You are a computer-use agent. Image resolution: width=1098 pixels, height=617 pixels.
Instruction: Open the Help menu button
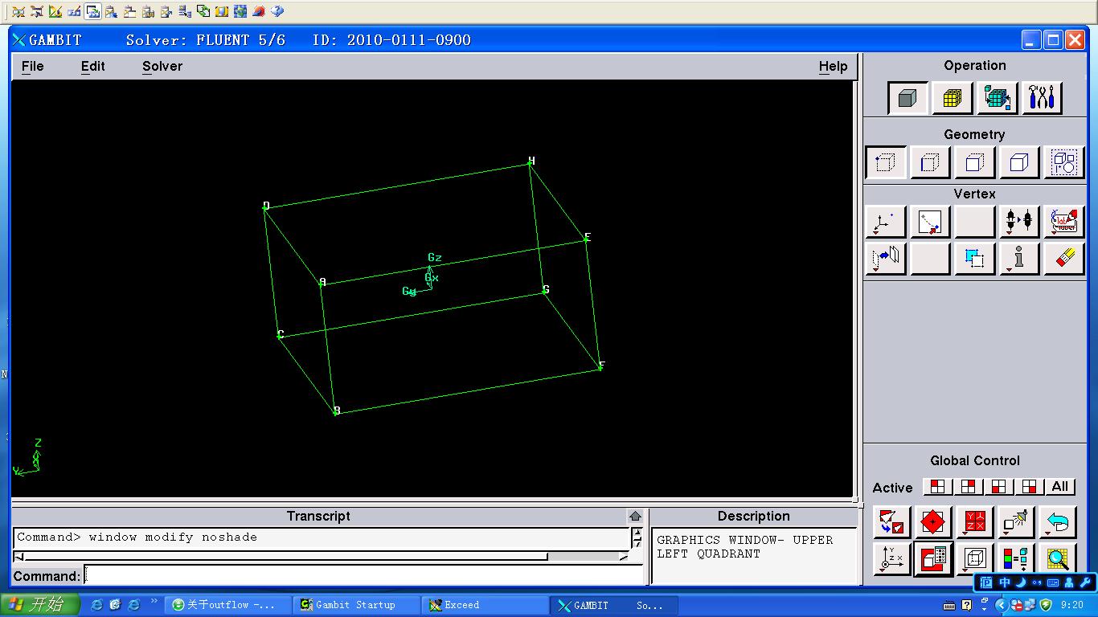coord(833,67)
